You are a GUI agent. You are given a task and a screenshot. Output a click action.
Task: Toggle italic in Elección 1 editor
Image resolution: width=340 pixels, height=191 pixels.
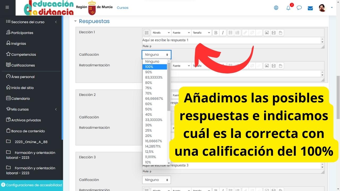[223, 33]
